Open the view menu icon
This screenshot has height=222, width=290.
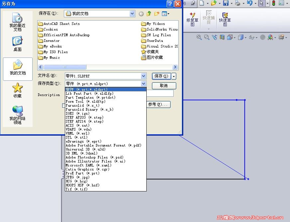coord(165,14)
